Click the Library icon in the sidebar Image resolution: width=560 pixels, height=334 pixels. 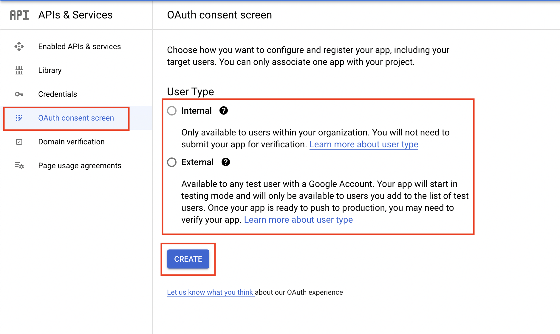19,70
